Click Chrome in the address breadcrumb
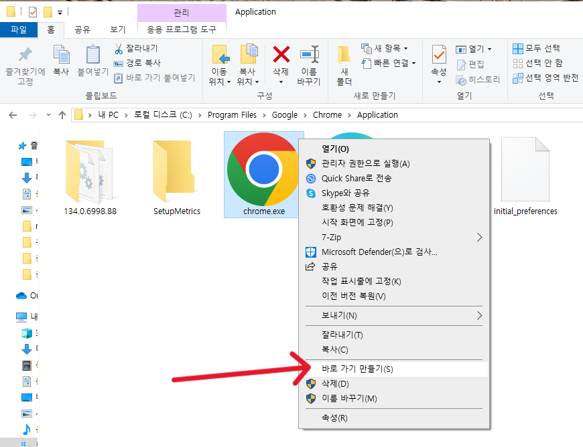Viewport: 583px width, 447px height. [x=327, y=115]
